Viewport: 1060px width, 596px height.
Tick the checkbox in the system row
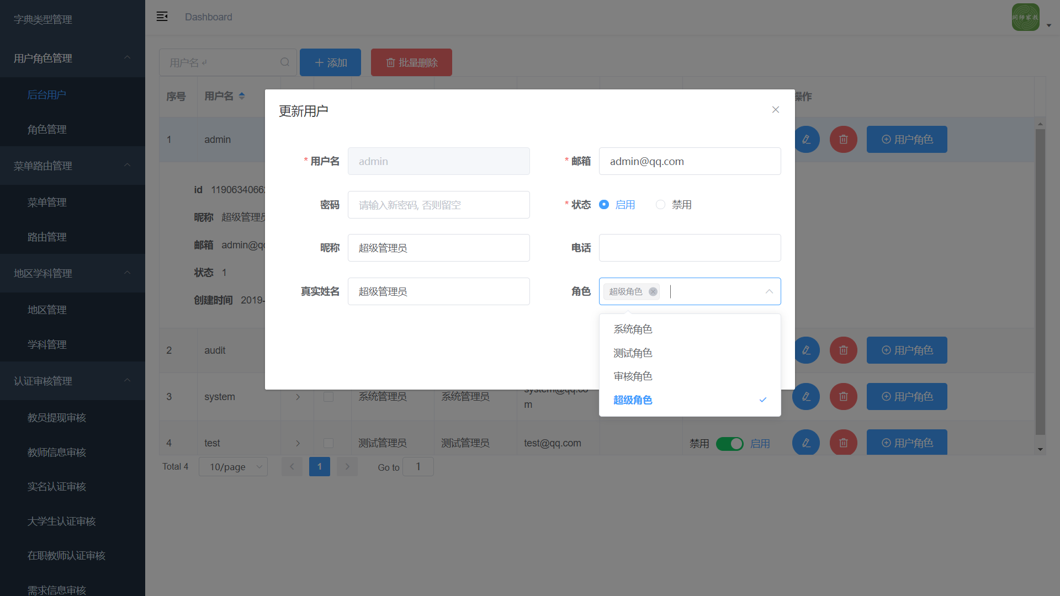[328, 397]
